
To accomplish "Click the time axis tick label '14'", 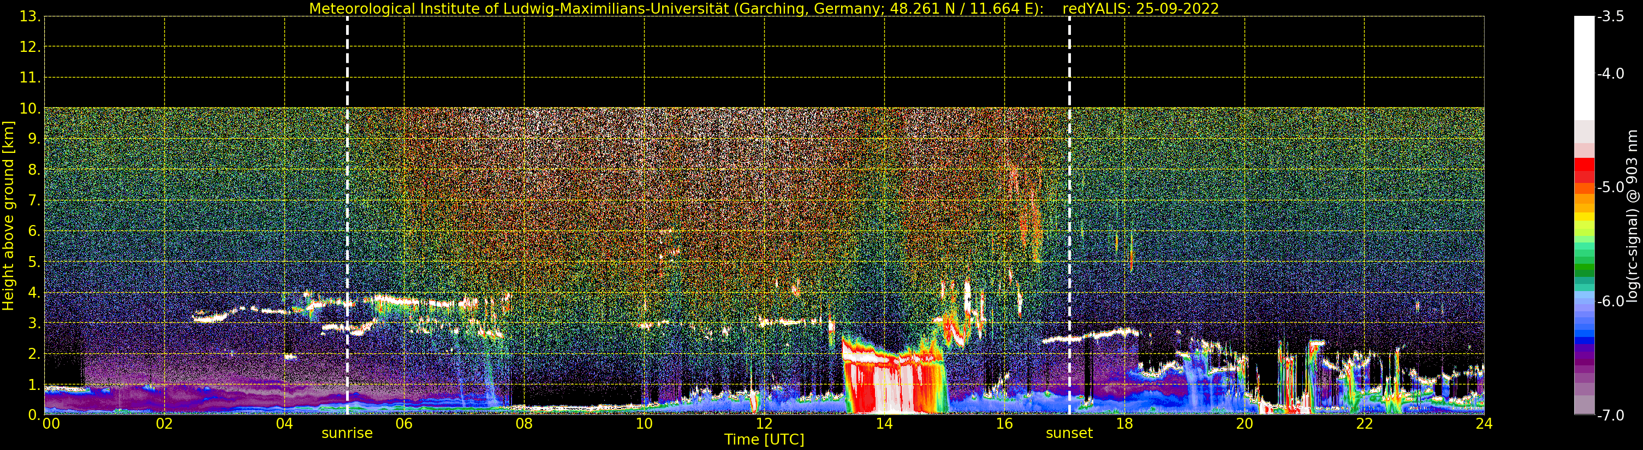I will point(884,424).
